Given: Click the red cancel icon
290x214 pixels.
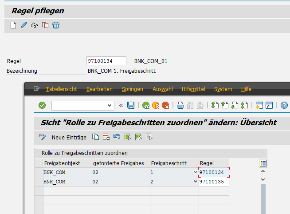Looking at the screenshot, I should (165, 105).
